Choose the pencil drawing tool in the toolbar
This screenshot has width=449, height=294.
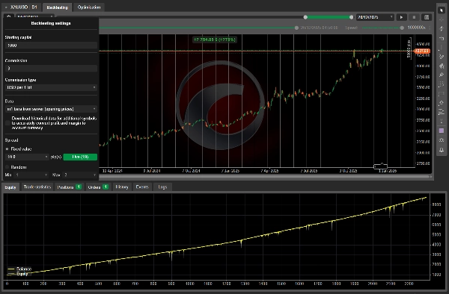point(442,57)
